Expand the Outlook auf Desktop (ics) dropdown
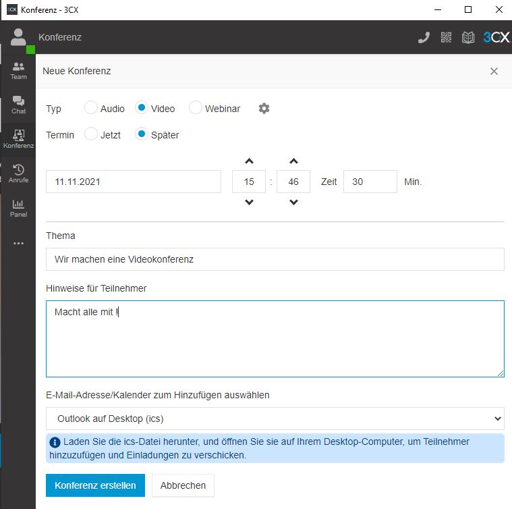Screen dimensions: 512x509 tap(275, 419)
